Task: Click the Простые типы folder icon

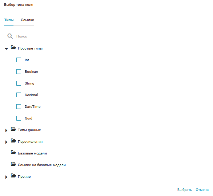Action: pyautogui.click(x=13, y=47)
